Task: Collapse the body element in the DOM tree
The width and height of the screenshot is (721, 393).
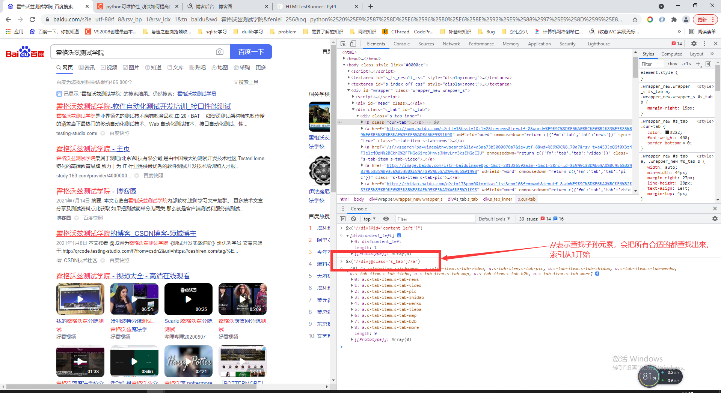Action: point(344,65)
